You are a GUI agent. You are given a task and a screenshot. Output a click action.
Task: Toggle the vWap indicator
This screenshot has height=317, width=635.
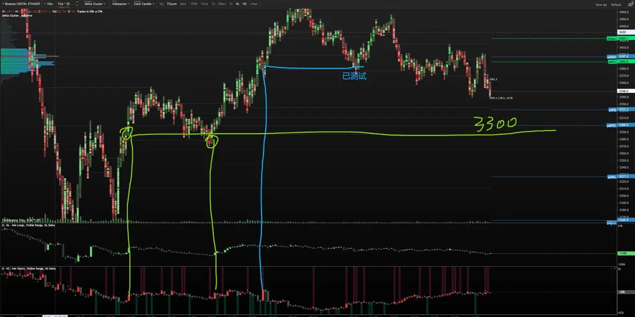tap(254, 4)
